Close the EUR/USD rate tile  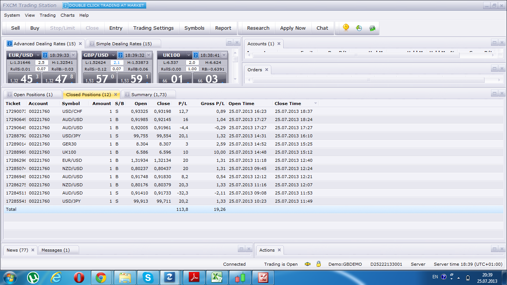coord(73,55)
